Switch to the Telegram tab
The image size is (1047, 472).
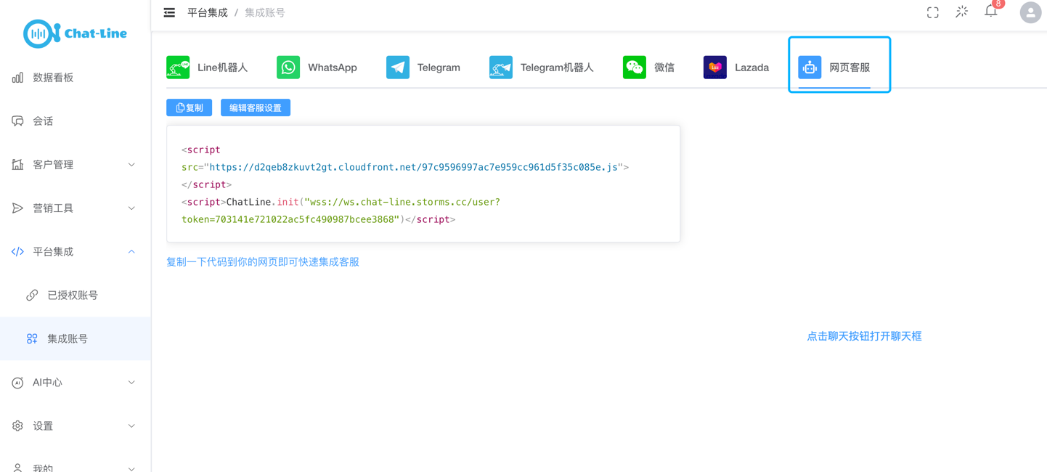tap(423, 68)
